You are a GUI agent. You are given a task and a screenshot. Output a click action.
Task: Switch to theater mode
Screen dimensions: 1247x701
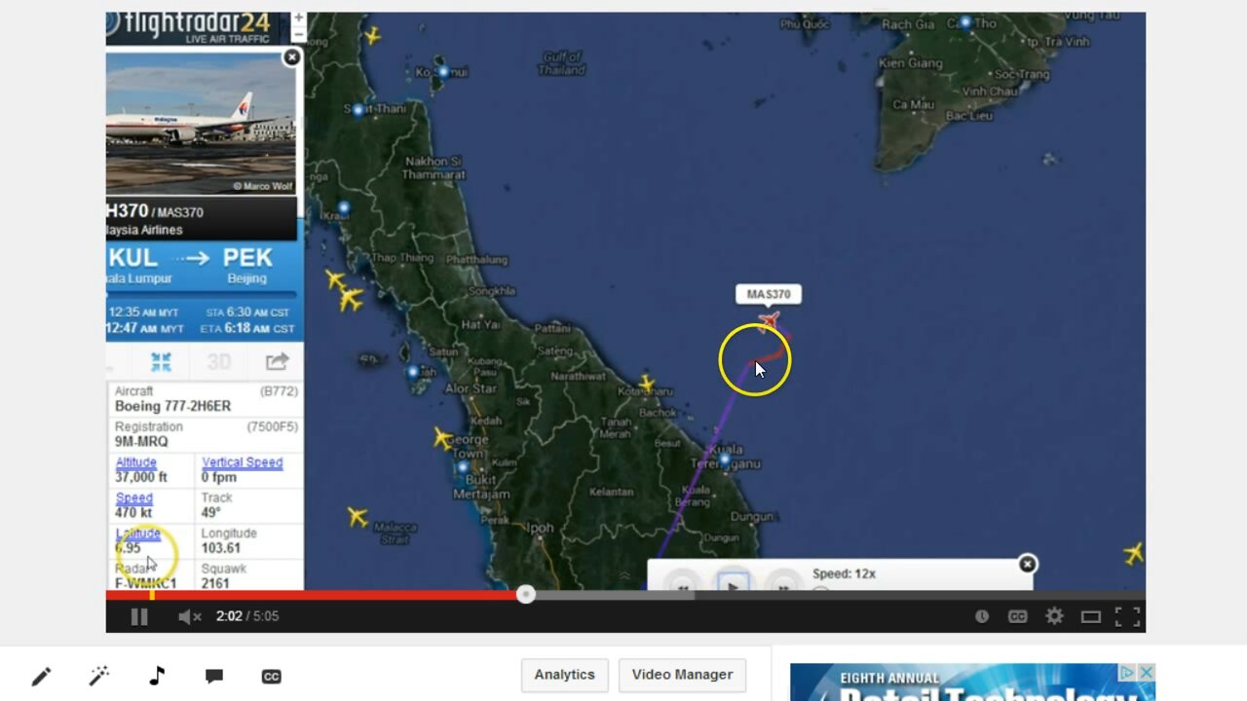[x=1091, y=616]
